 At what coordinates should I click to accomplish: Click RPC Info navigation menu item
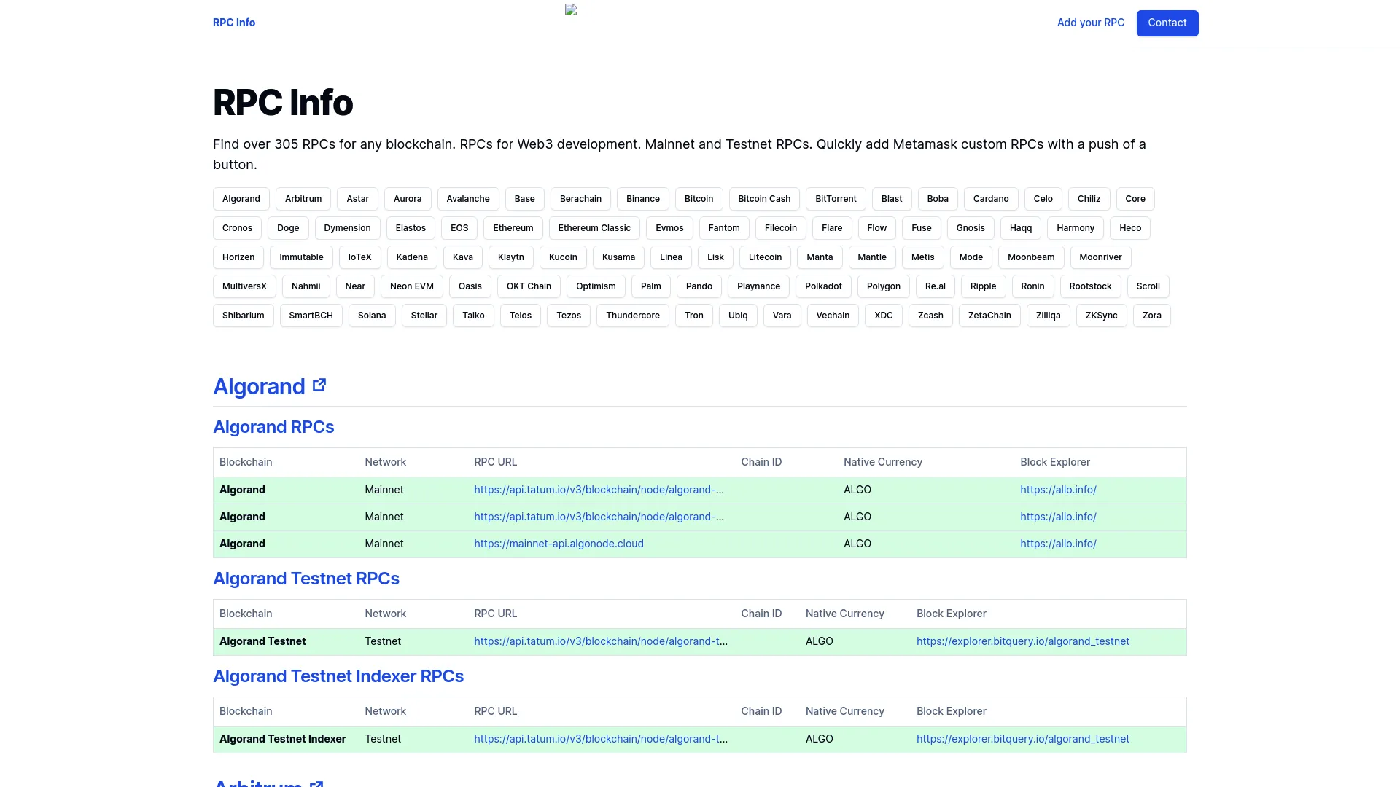[x=235, y=23]
